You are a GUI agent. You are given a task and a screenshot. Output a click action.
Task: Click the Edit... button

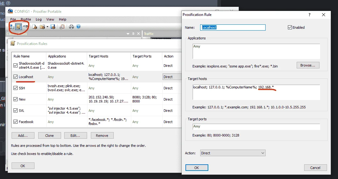[x=75, y=136]
